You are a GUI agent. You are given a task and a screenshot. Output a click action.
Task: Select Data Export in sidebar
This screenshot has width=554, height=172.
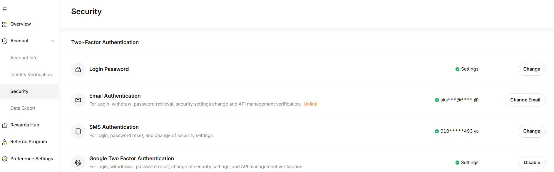point(23,108)
